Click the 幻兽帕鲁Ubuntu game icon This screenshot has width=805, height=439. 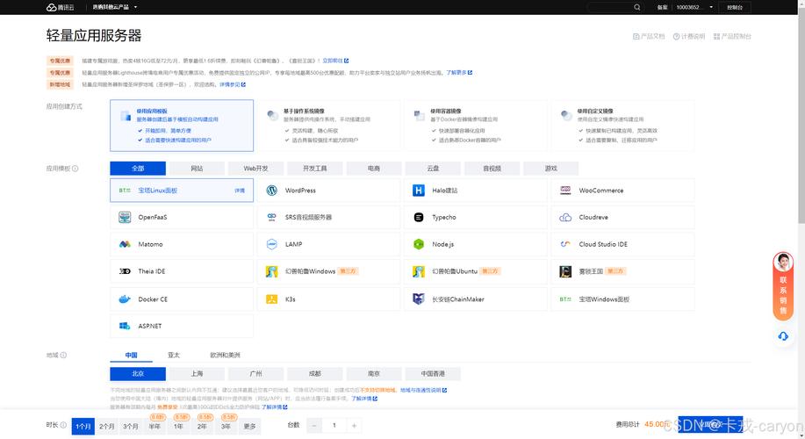419,271
